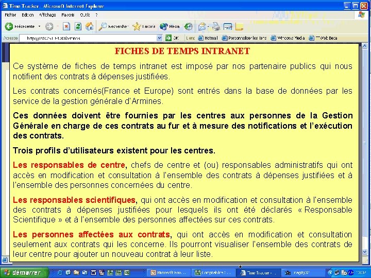The width and height of the screenshot is (371, 278).
Task: Open the Outils menu
Action: tap(85, 15)
